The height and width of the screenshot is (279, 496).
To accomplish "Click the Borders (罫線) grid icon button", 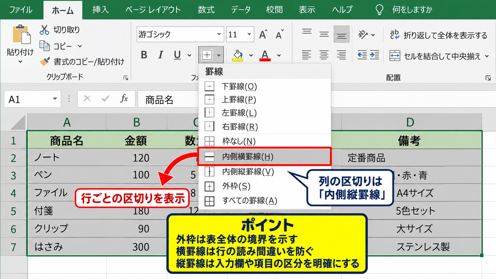I will (x=207, y=55).
